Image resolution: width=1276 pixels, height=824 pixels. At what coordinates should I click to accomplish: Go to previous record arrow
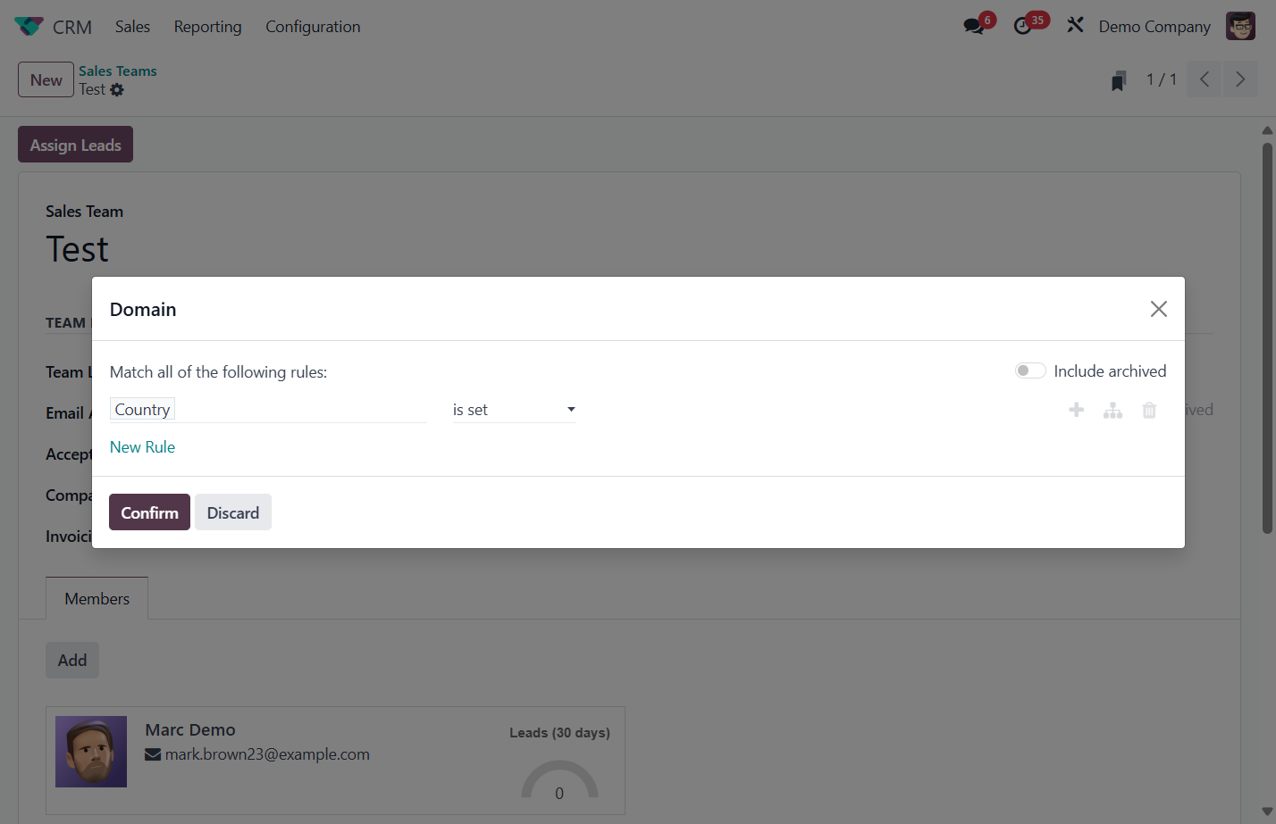click(x=1205, y=79)
